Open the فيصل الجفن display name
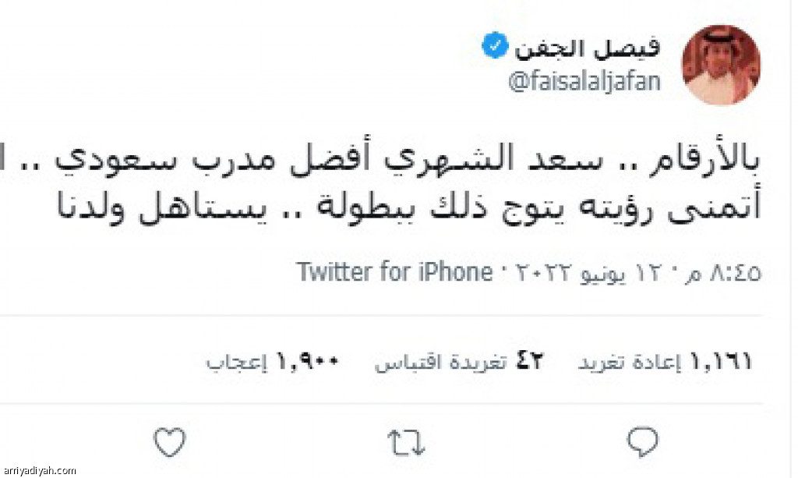The width and height of the screenshot is (798, 478). 588,48
